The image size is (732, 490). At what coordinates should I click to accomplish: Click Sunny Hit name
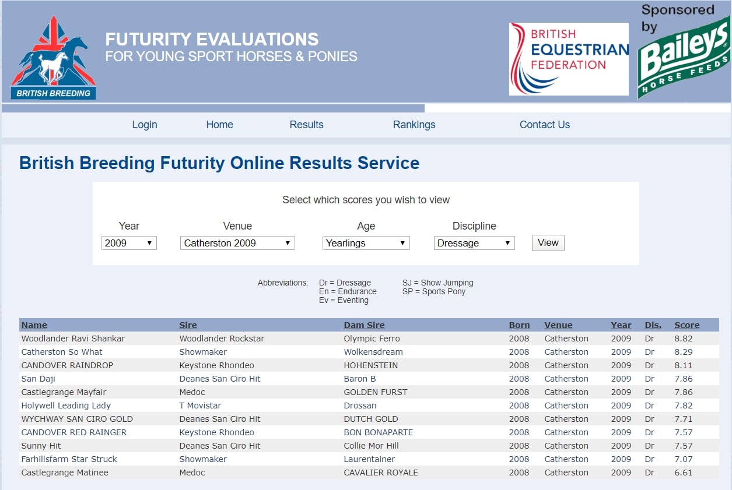click(41, 446)
